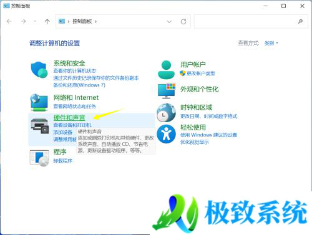Open 程序 category heading
The image size is (312, 235).
[x=60, y=152]
